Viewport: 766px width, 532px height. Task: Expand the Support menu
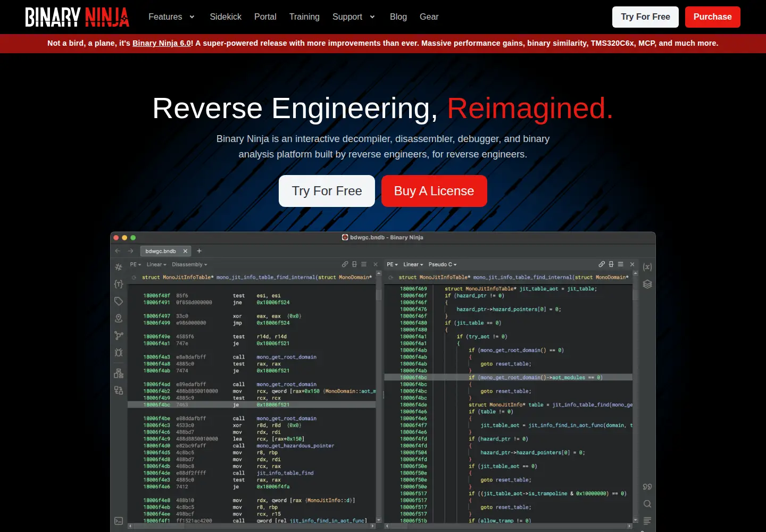(354, 17)
